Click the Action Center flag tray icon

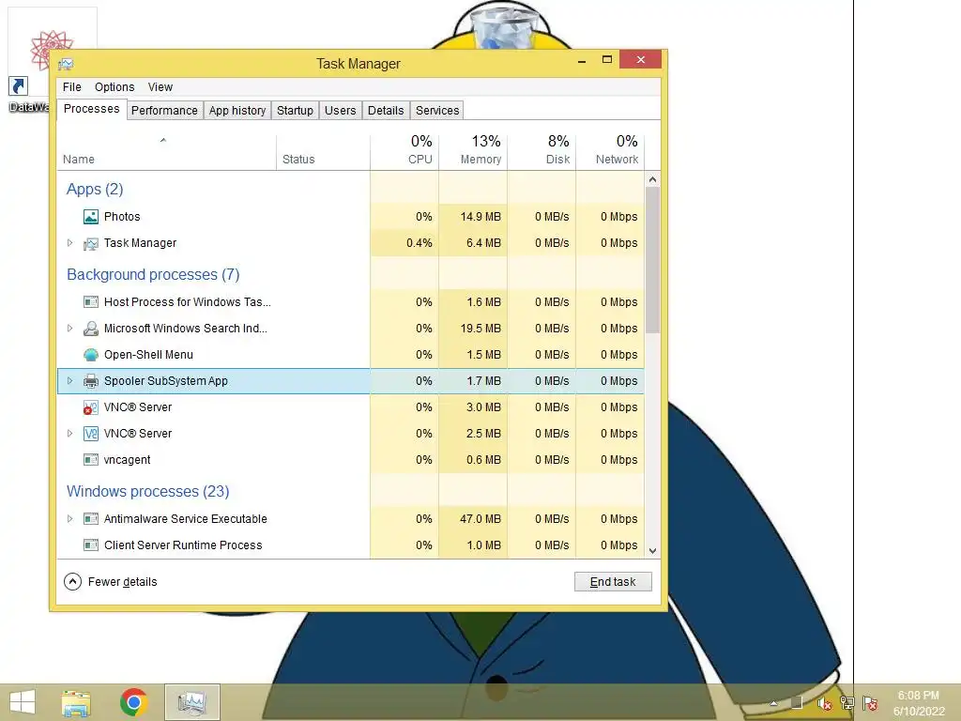[870, 703]
